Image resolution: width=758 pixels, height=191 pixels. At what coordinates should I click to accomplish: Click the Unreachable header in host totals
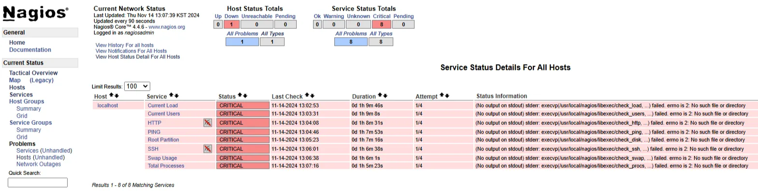tap(257, 16)
